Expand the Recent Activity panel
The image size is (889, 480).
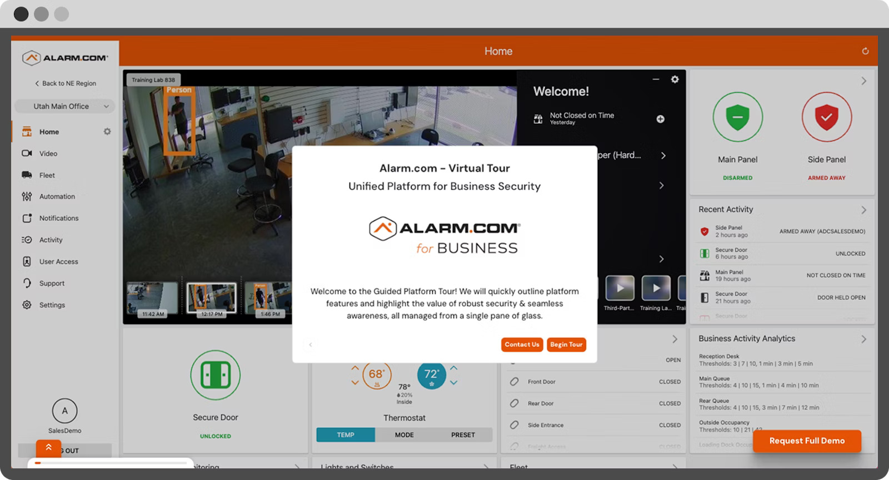[x=863, y=210]
